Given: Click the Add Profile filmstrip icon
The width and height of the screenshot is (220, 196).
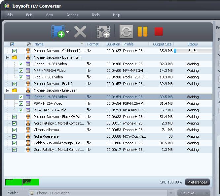Looking at the screenshot, I should (103, 32).
